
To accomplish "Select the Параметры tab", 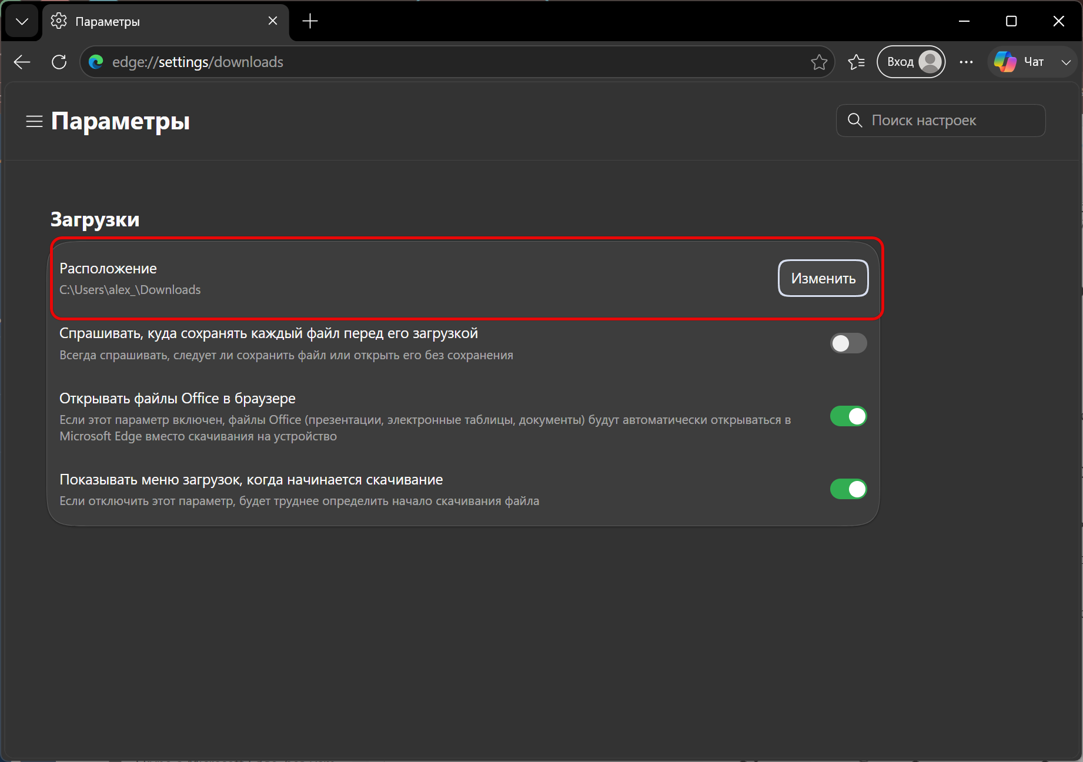I will (x=166, y=22).
